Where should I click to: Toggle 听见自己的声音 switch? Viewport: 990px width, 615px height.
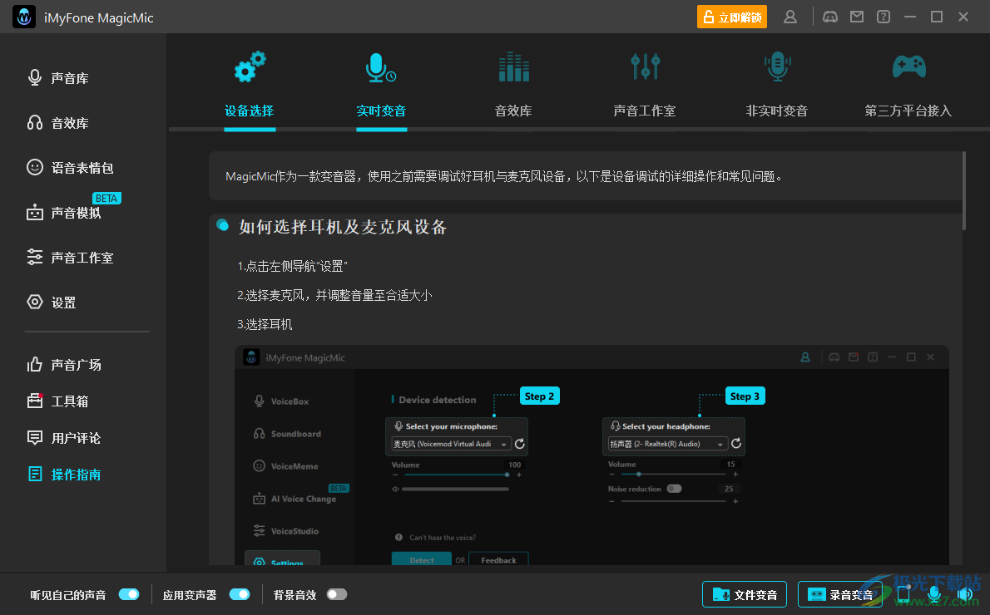click(129, 594)
